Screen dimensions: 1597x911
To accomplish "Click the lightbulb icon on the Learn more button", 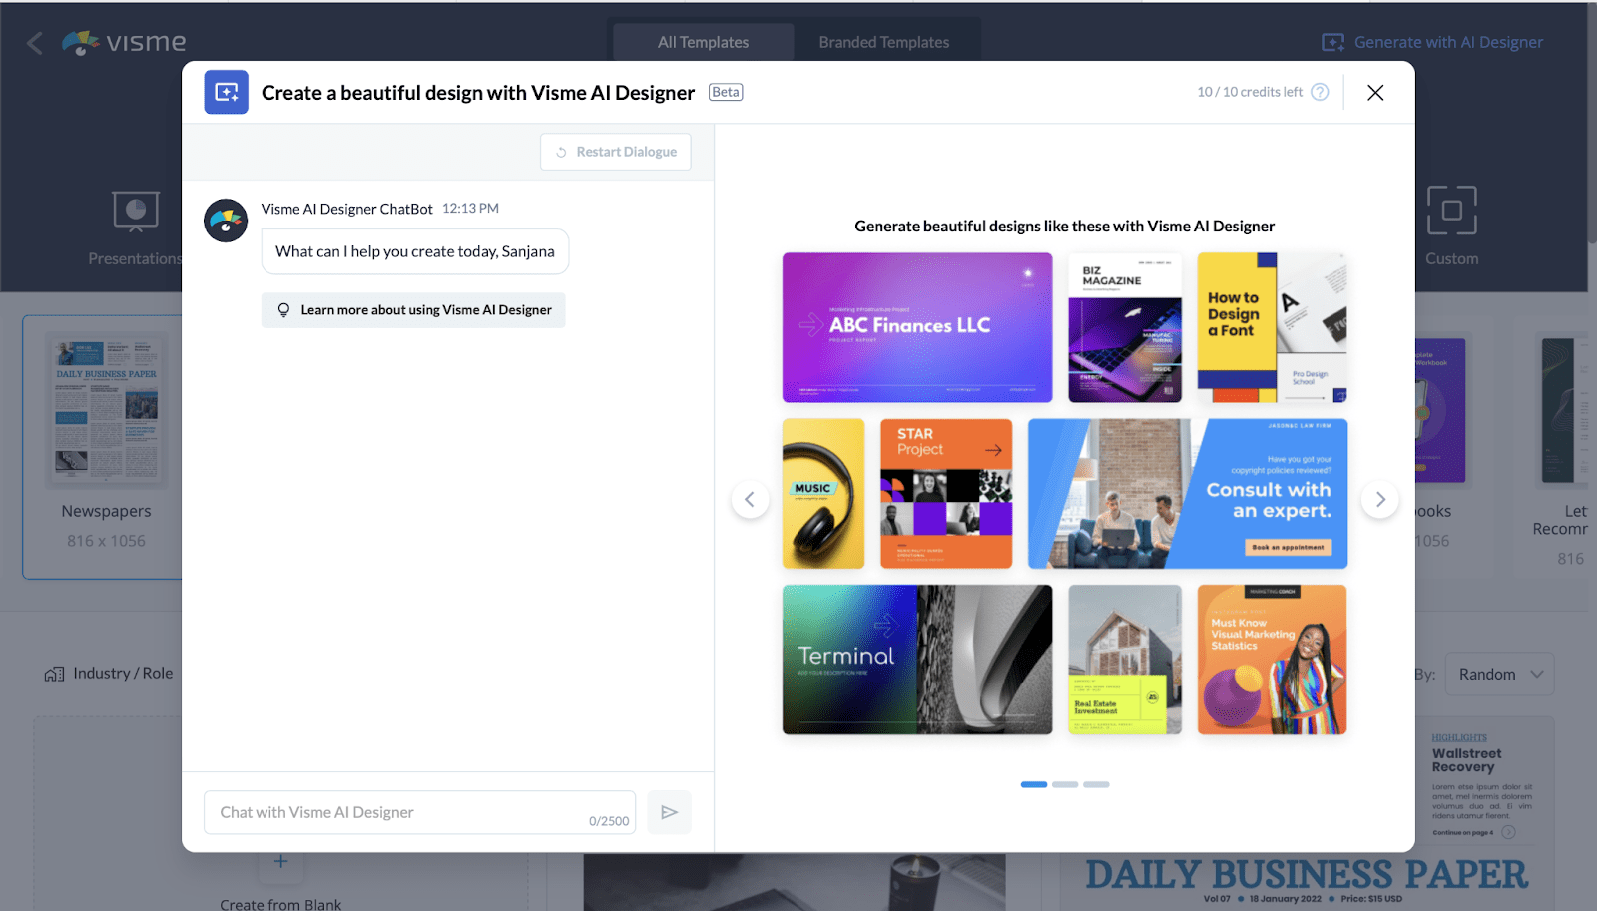I will pos(286,310).
